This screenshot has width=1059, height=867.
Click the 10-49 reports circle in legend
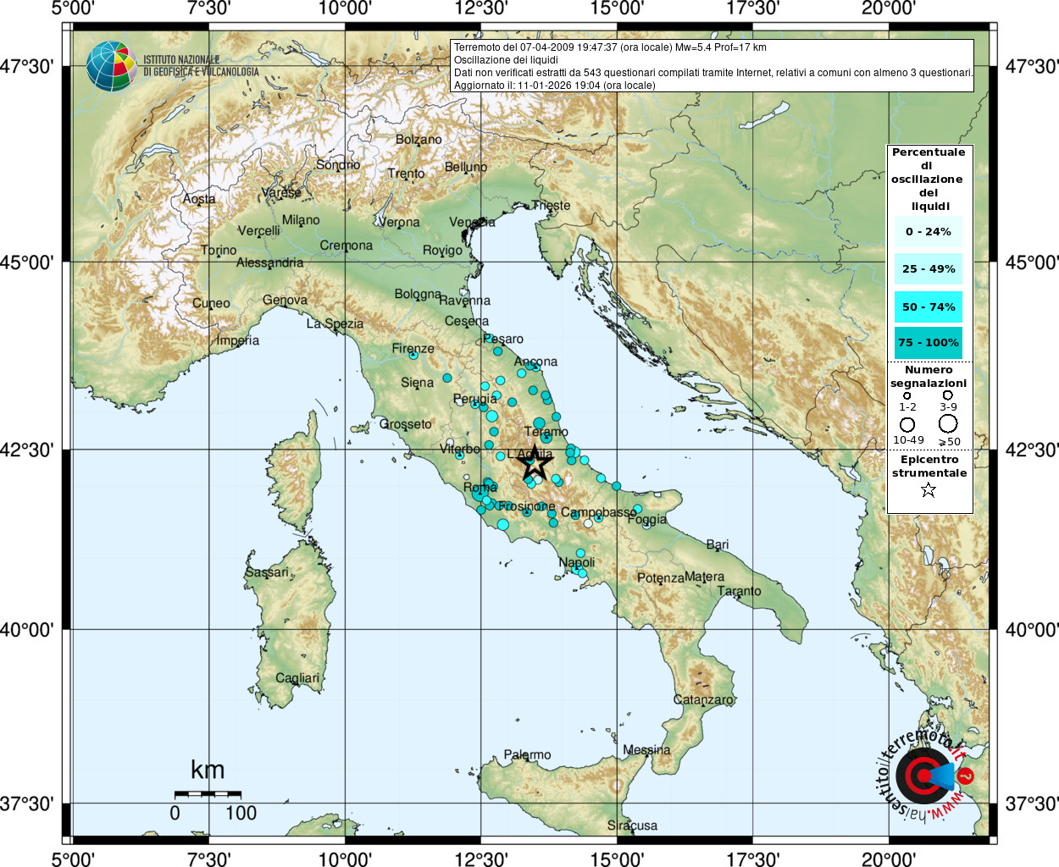pyautogui.click(x=907, y=424)
